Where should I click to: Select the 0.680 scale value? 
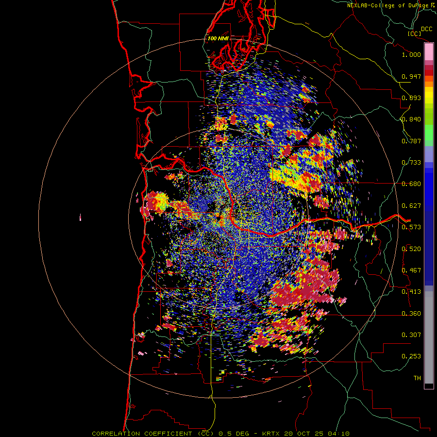(x=411, y=184)
